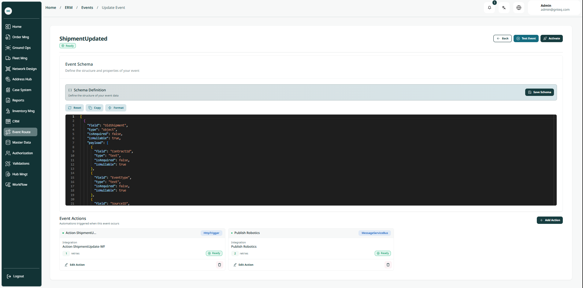Viewport: 583px width, 288px height.
Task: Reset the schema definition
Action: coord(74,108)
